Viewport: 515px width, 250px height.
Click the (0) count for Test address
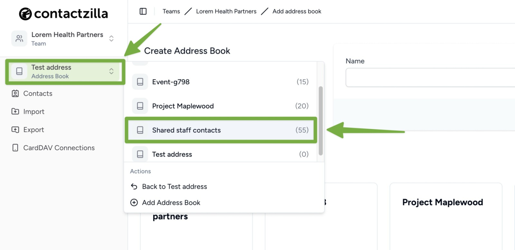tap(304, 154)
